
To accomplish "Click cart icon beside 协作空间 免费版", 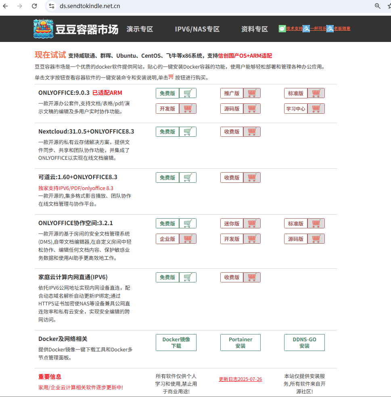I will [x=188, y=224].
